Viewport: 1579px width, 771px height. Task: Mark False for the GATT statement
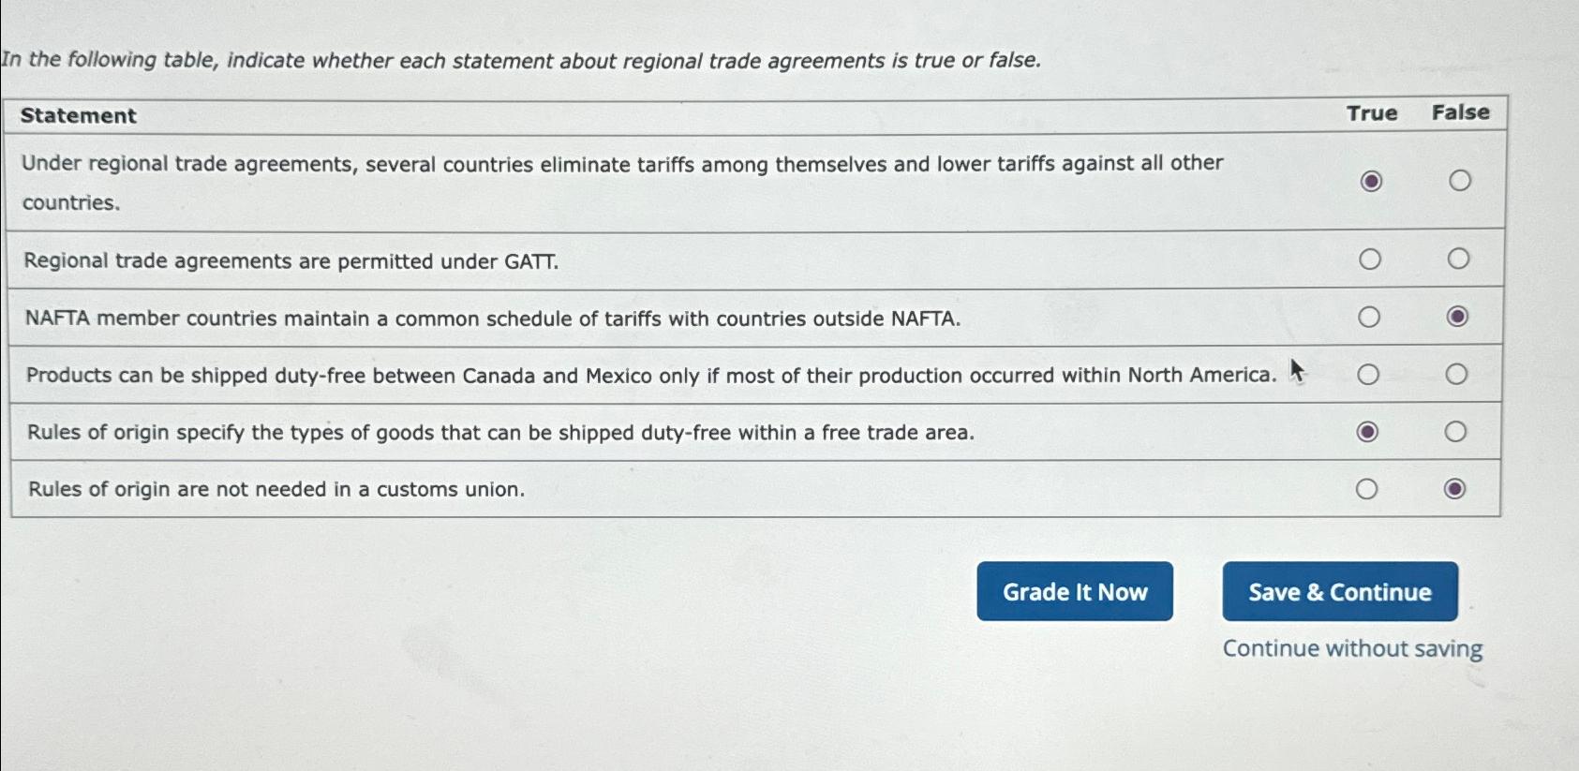tap(1458, 259)
